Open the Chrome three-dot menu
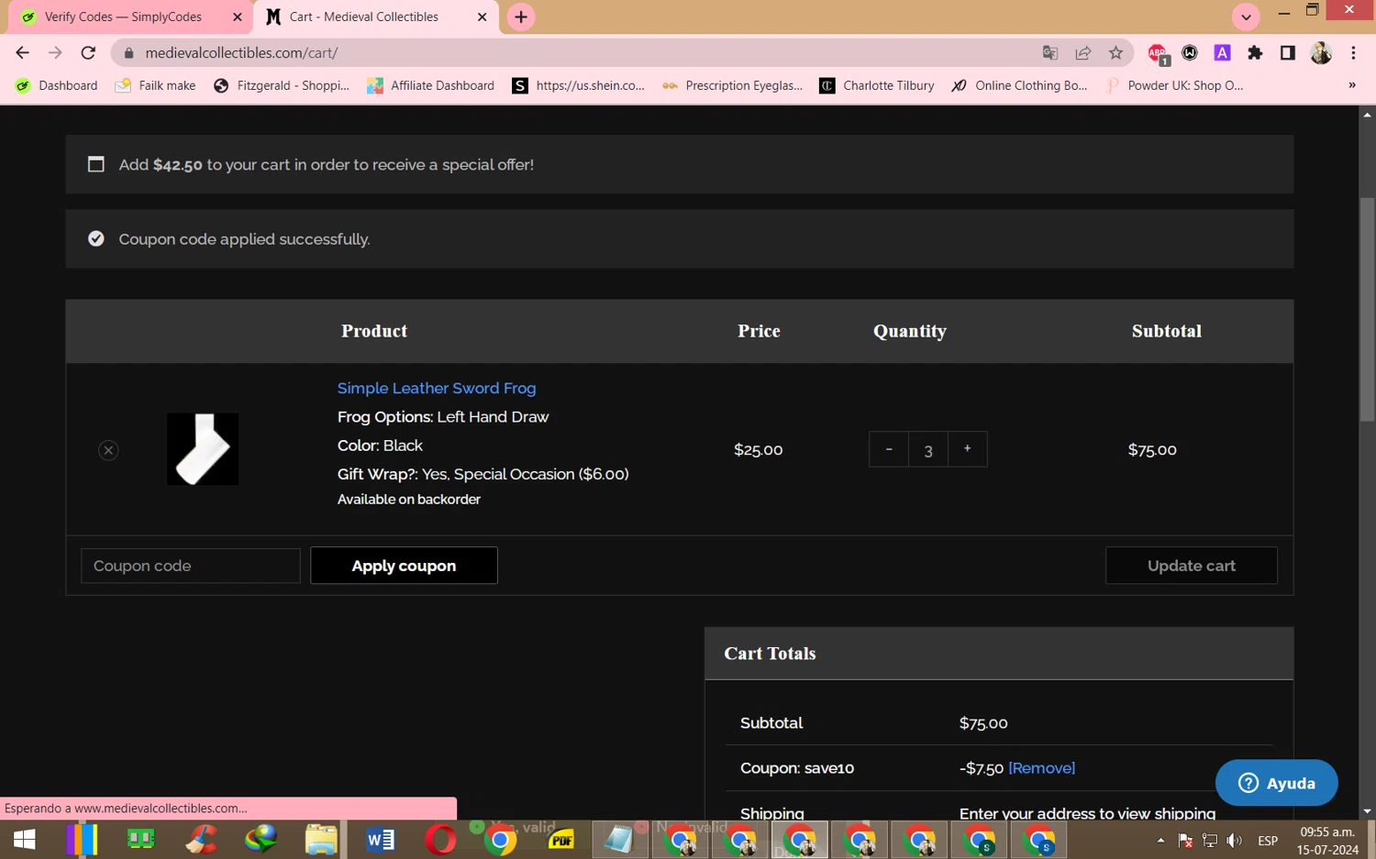1376x859 pixels. [x=1353, y=53]
